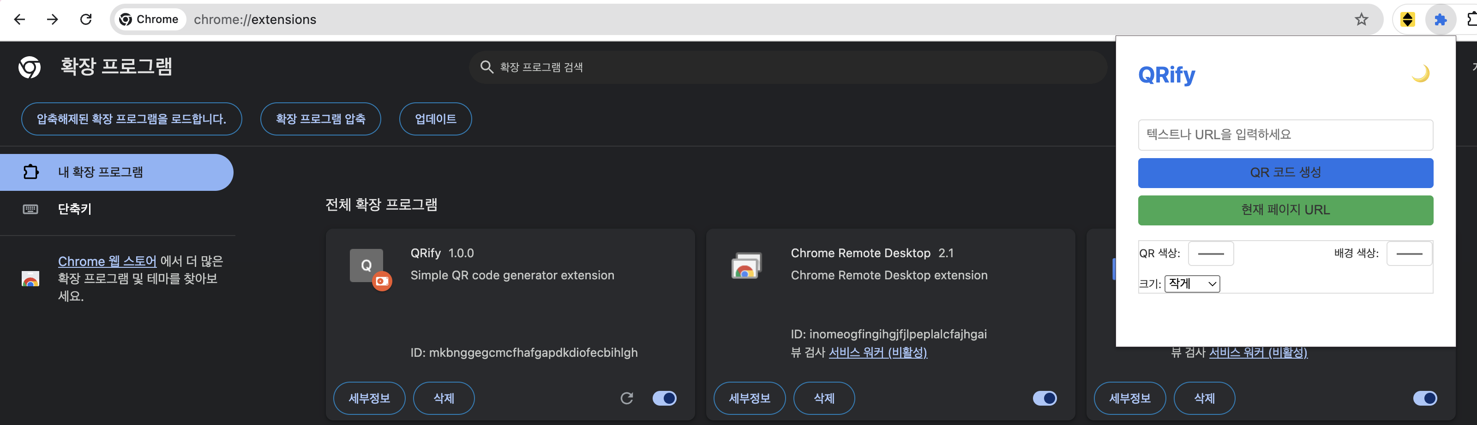The height and width of the screenshot is (425, 1477).
Task: Disable the QRify extension toggle
Action: pos(665,398)
